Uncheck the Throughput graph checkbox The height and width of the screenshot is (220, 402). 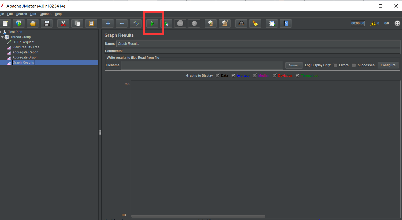297,76
